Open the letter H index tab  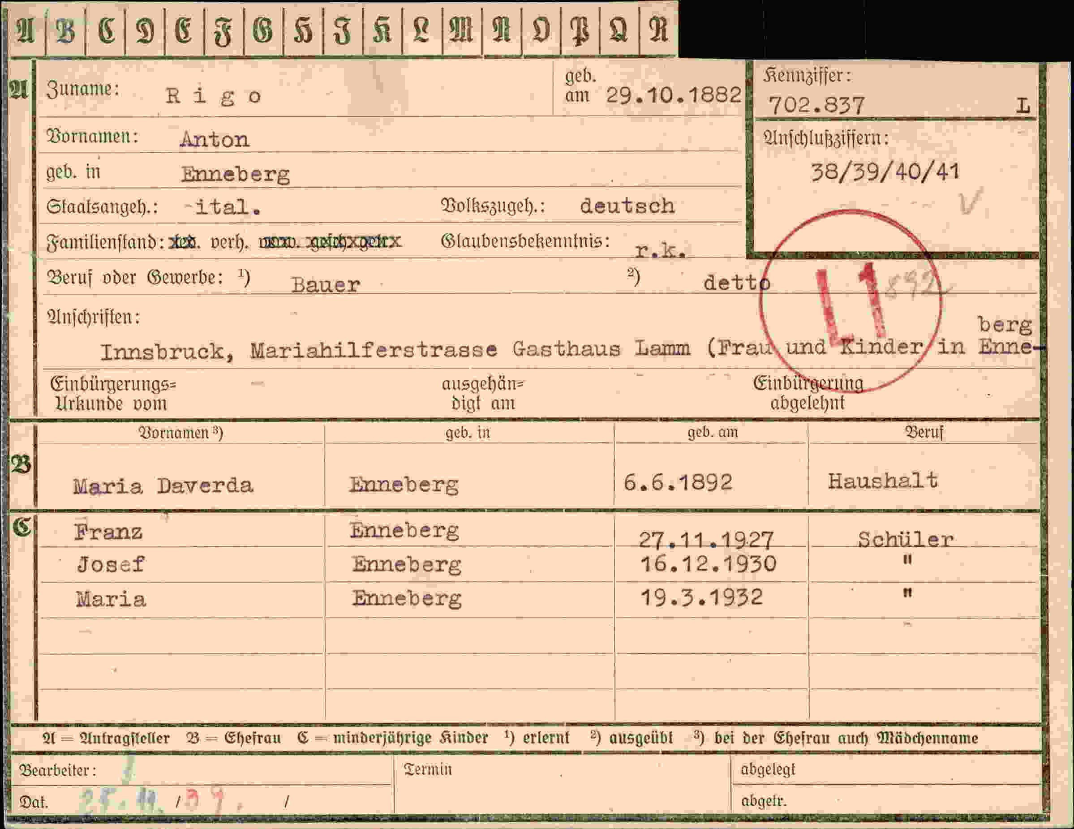(x=303, y=30)
